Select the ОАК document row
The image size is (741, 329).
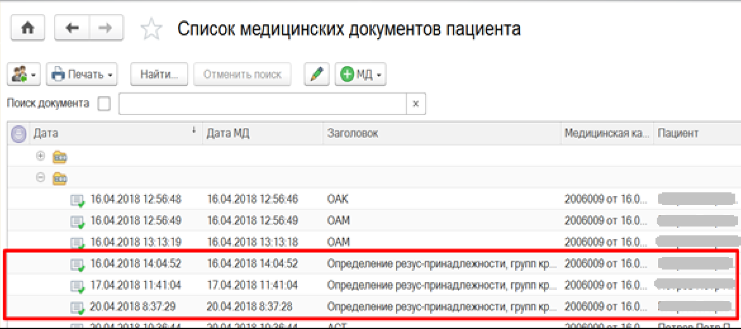pos(338,199)
